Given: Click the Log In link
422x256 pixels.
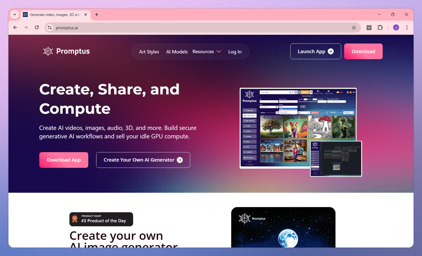Looking at the screenshot, I should [235, 52].
